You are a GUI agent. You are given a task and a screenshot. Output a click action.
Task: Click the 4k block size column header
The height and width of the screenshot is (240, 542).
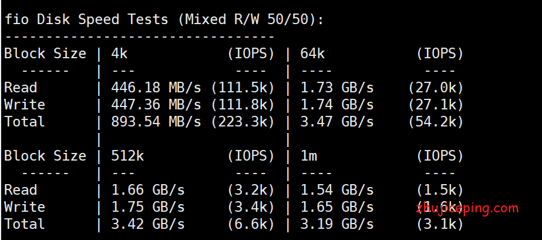119,54
